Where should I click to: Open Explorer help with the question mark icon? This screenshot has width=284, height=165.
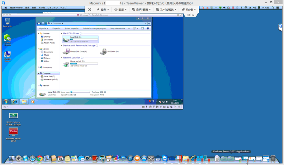pos(148,28)
